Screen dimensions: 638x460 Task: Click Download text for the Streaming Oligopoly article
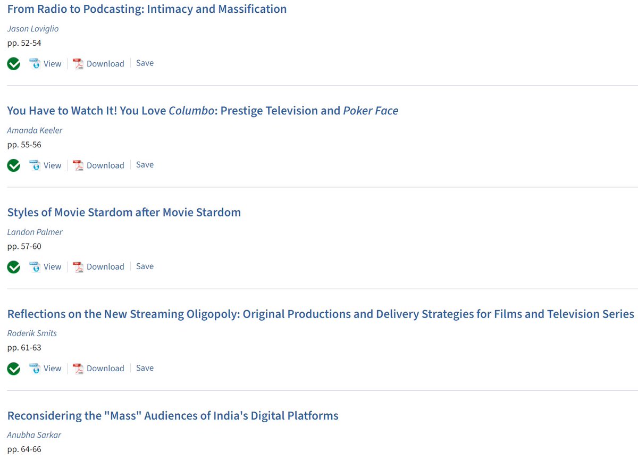click(105, 368)
